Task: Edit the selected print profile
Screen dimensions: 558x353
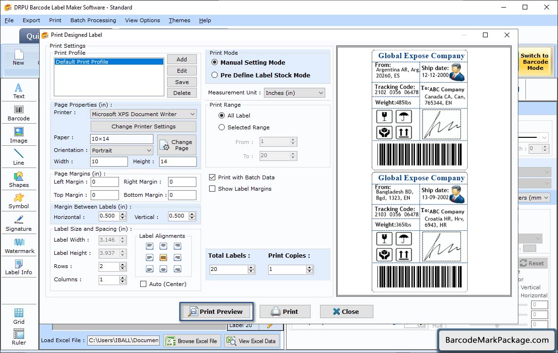Action: coord(182,71)
